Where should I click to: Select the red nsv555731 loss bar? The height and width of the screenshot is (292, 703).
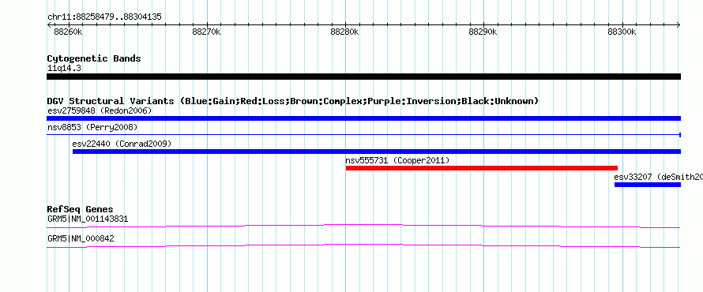point(482,168)
